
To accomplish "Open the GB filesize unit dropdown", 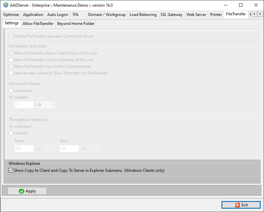I will point(45,105).
